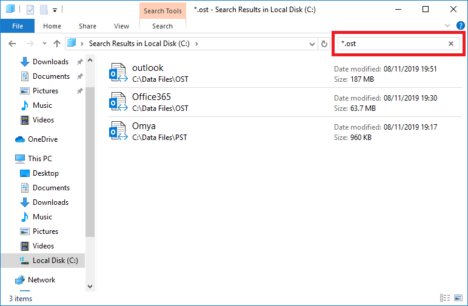Switch to details view layout

point(446,298)
